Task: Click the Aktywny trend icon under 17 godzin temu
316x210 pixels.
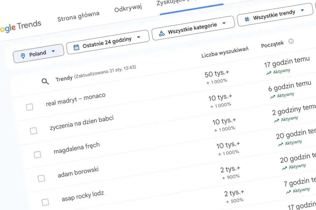Action: [x=269, y=73]
